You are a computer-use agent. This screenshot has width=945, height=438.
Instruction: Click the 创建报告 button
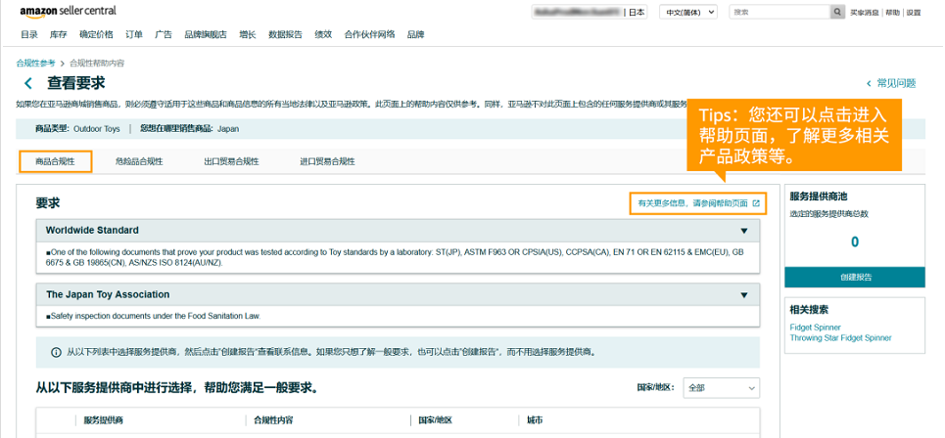click(855, 277)
